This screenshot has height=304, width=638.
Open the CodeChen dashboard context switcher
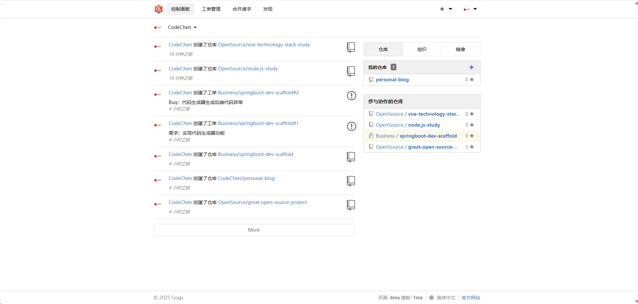tap(182, 27)
